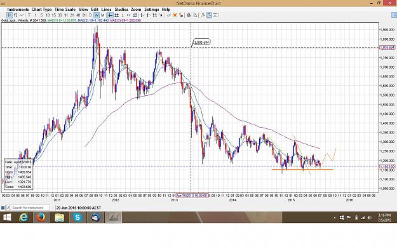Open the Edit menu
Screen dimensions: 397x249
pyautogui.click(x=95, y=10)
